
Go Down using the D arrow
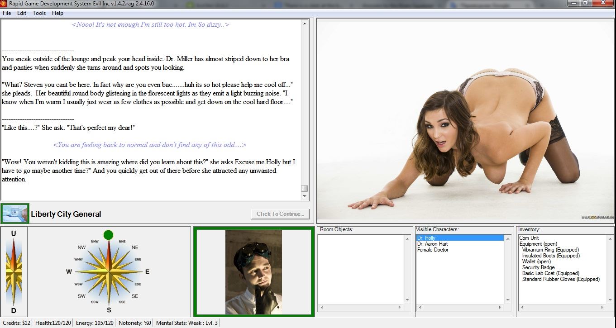[x=14, y=310]
